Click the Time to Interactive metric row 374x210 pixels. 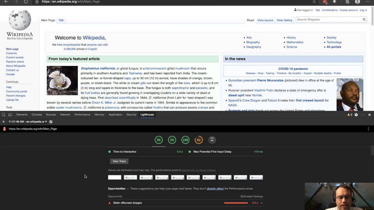146,152
